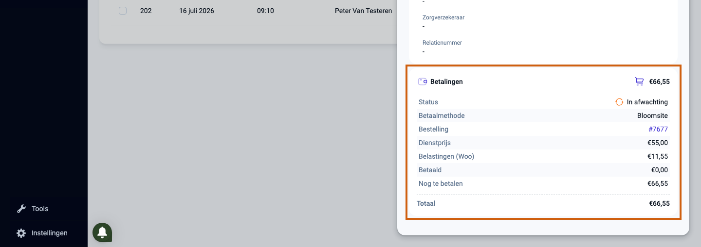Click the appointment ID 202
The width and height of the screenshot is (701, 247).
146,11
